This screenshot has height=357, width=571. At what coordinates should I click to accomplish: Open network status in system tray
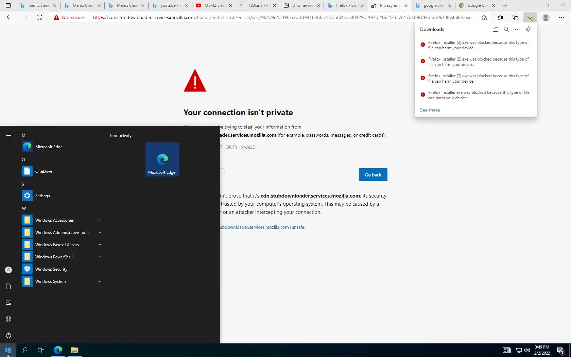pyautogui.click(x=519, y=350)
